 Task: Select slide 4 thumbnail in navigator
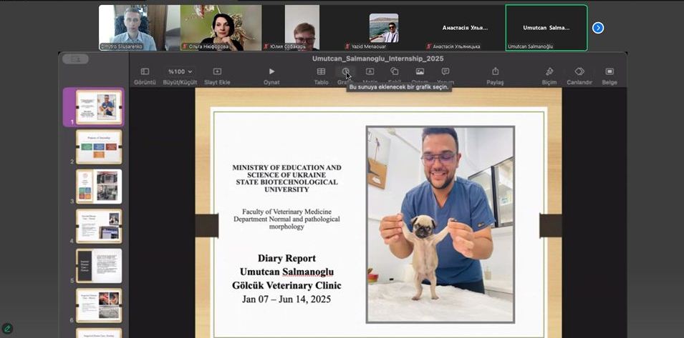coord(99,226)
